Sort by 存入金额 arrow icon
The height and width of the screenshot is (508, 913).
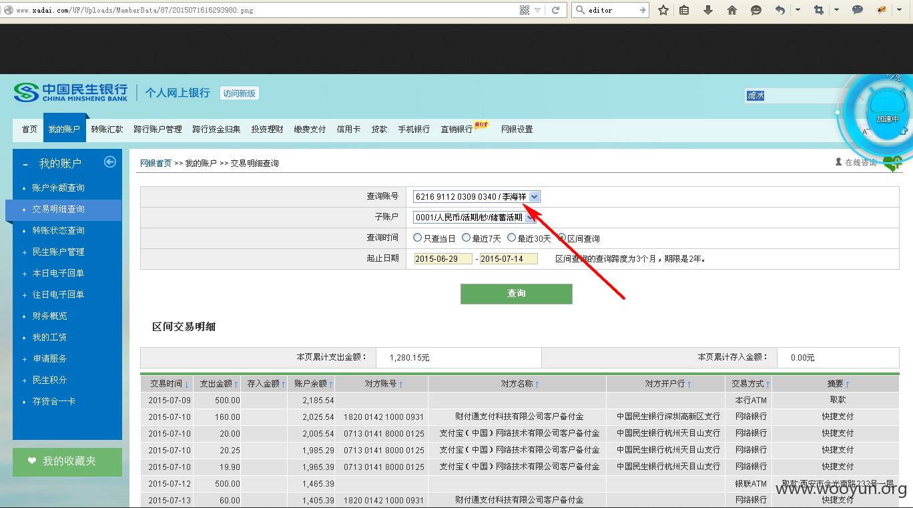tap(283, 385)
